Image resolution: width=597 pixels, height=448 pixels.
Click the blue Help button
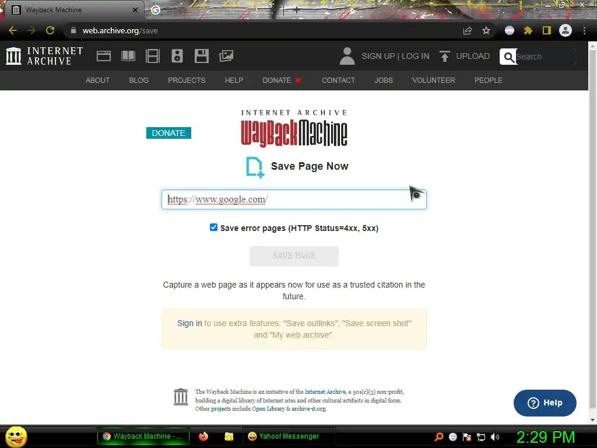[545, 402]
